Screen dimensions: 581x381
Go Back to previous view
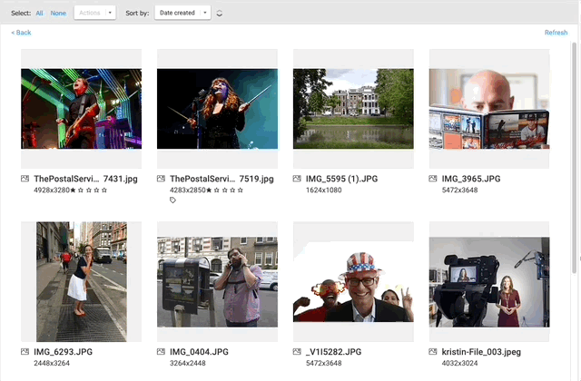click(21, 33)
